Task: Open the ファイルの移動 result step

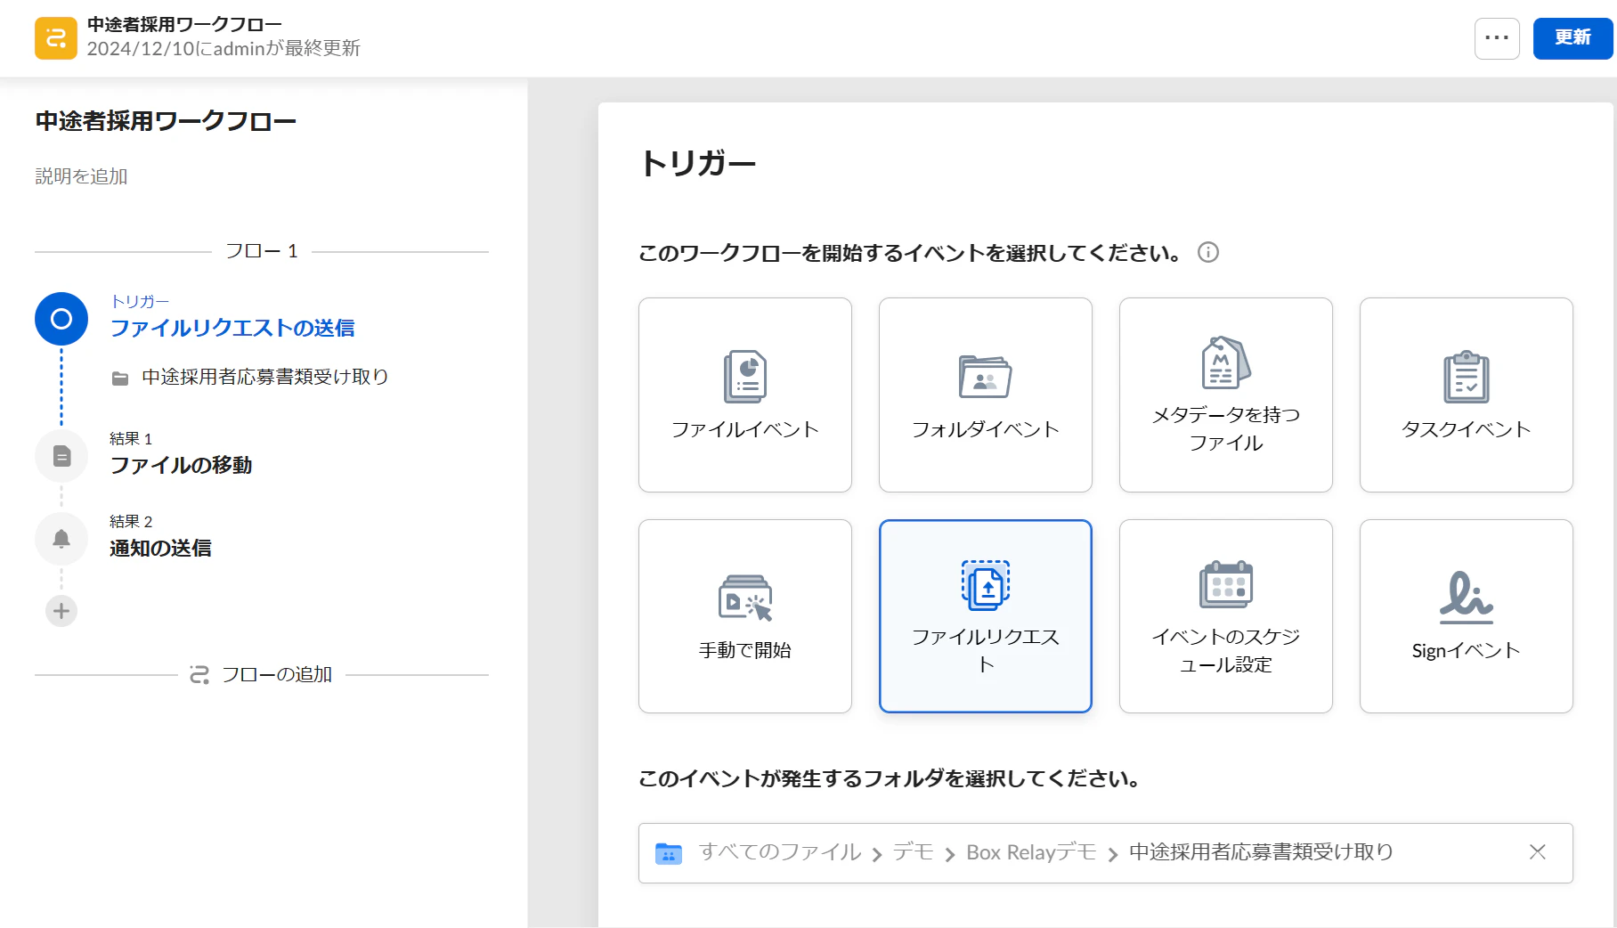Action: point(181,465)
